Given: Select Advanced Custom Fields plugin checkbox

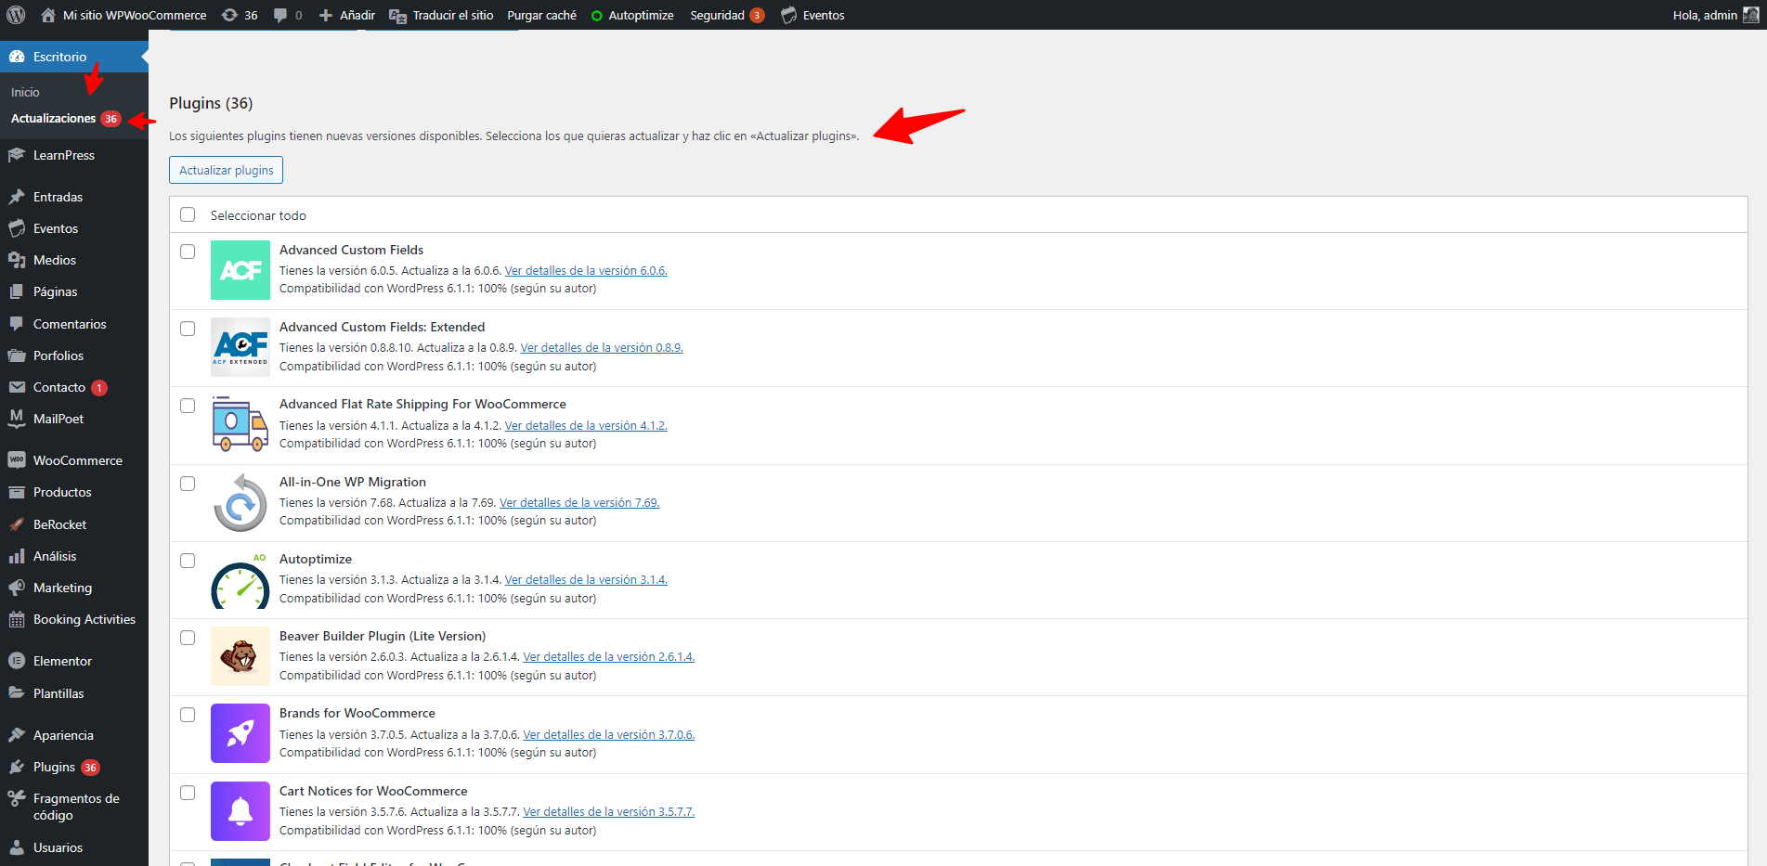Looking at the screenshot, I should point(188,252).
